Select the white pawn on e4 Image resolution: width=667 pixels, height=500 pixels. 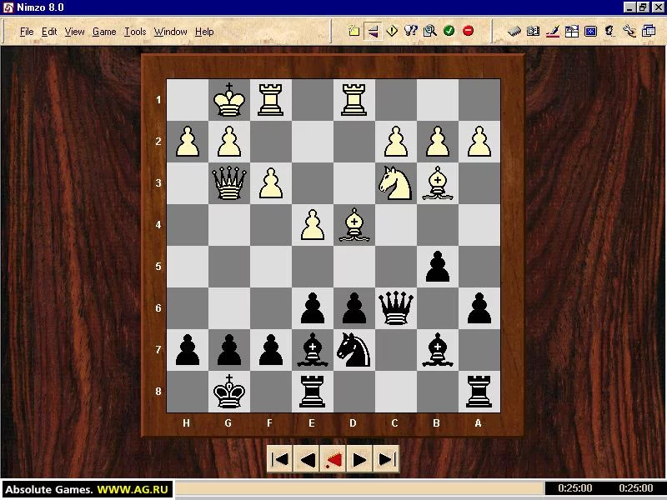[x=312, y=225]
